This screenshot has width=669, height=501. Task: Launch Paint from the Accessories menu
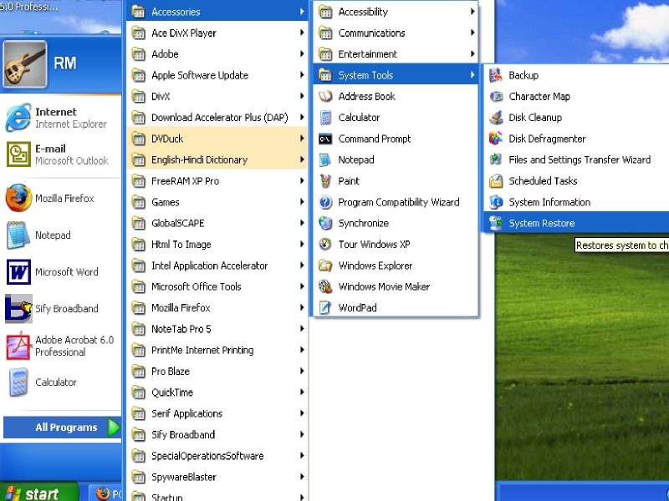[x=347, y=180]
